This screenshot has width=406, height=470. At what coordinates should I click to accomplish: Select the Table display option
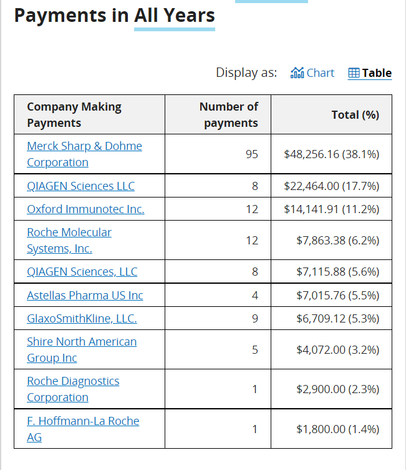click(x=370, y=73)
